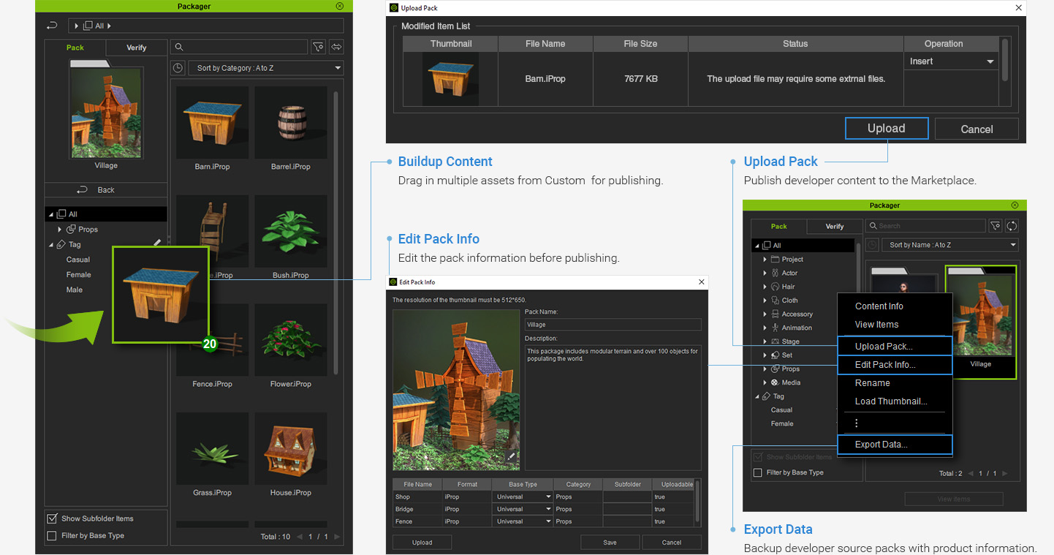The width and height of the screenshot is (1054, 555).
Task: Click the clock history icon beside Sort by Category
Action: click(x=178, y=68)
